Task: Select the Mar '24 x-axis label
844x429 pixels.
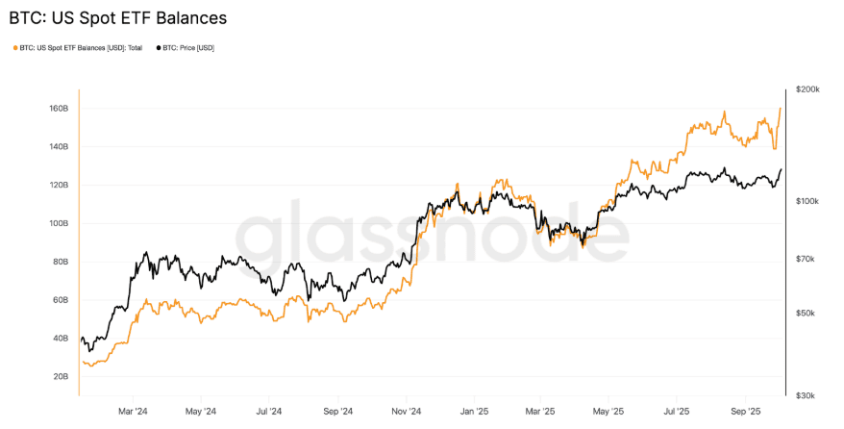Action: (x=134, y=411)
